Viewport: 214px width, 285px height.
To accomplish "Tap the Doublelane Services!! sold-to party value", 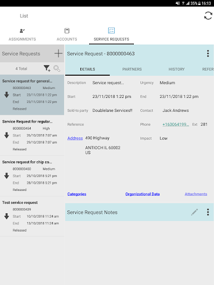I will tap(113, 110).
